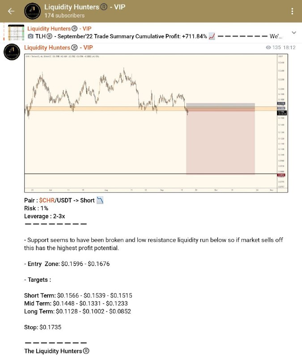Open the three-dot options menu
This screenshot has width=302, height=358.
292,11
